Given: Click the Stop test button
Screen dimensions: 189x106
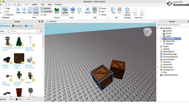Looking at the screenshot, I should [x=119, y=10].
